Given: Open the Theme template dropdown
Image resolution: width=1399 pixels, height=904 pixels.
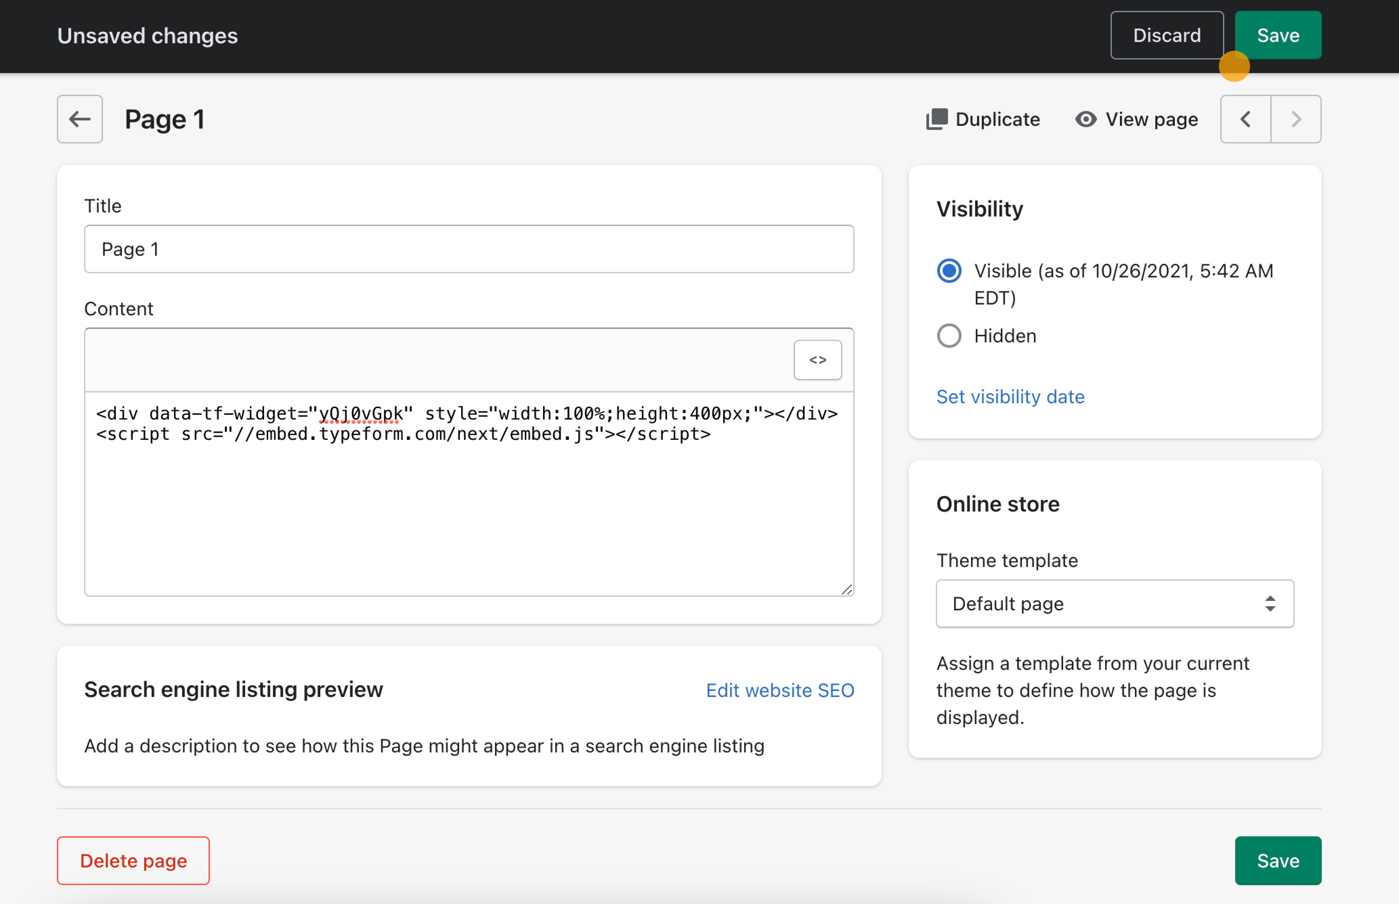Looking at the screenshot, I should pyautogui.click(x=1115, y=604).
